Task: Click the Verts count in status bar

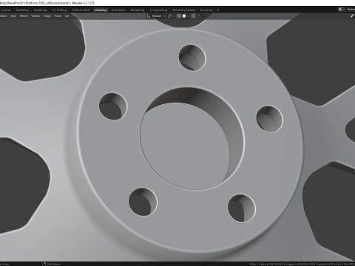Action: coord(271,264)
